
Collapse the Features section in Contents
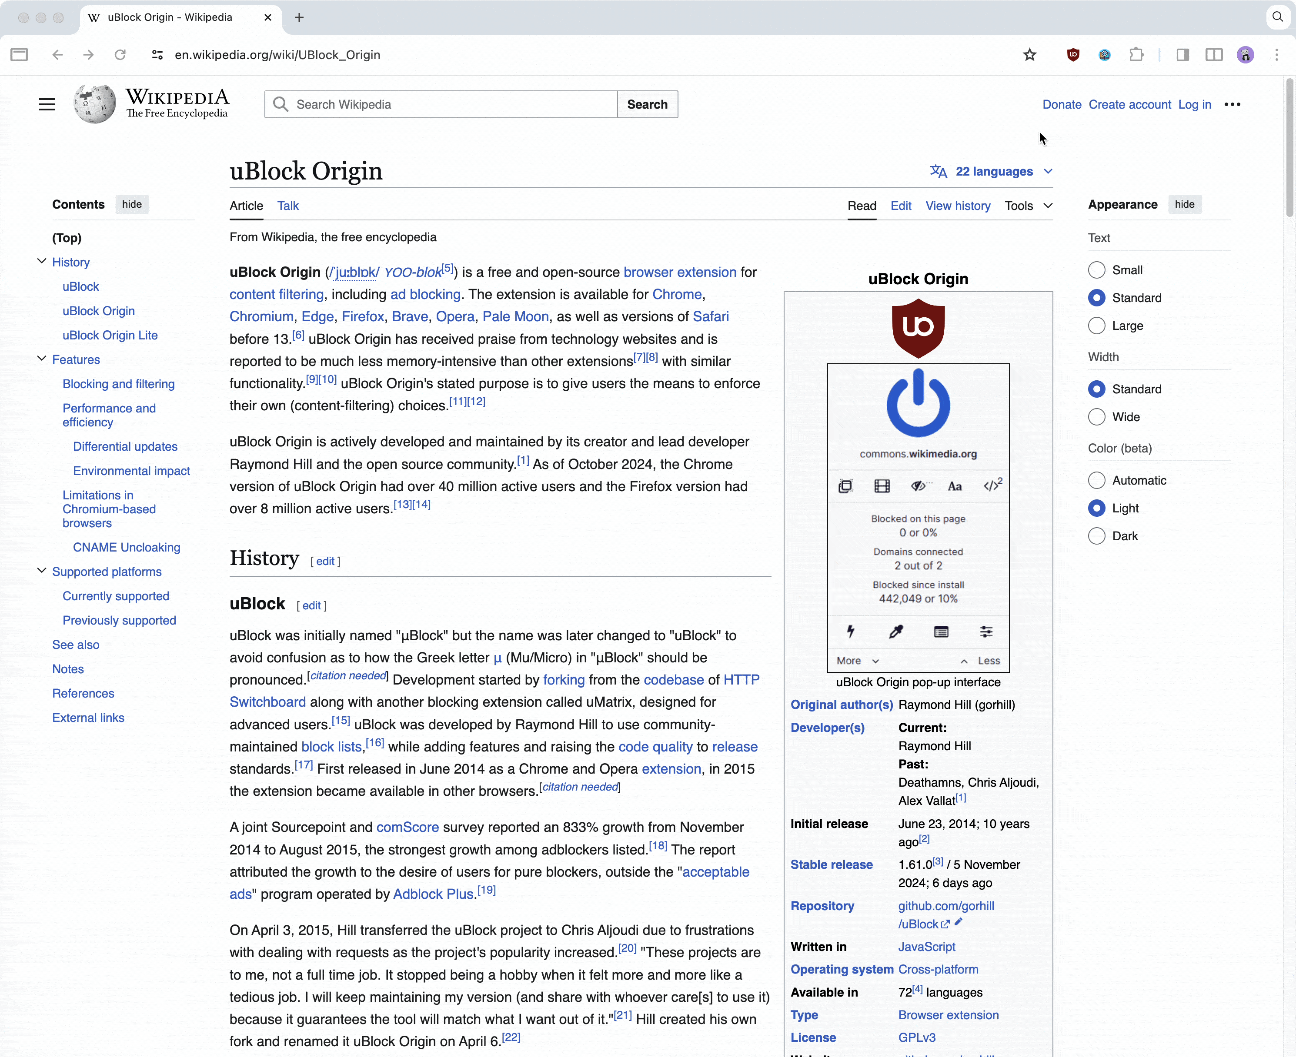(x=41, y=359)
